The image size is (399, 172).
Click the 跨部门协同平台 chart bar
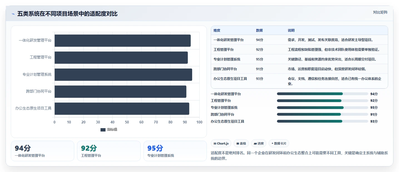pyautogui.click(x=120, y=92)
